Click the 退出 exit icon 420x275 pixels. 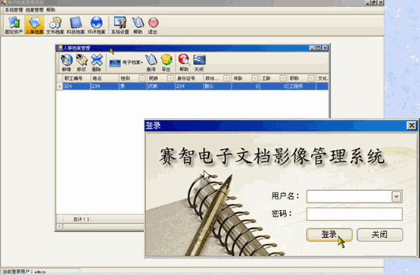[x=153, y=26]
